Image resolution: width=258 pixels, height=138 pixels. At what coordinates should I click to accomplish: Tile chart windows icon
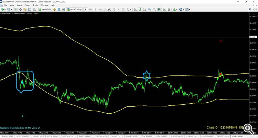[159, 10]
